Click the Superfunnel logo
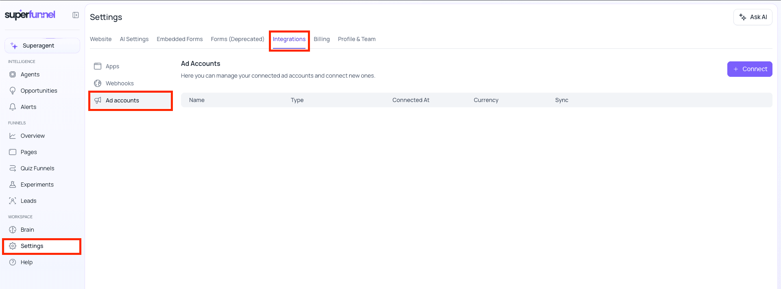 (30, 15)
